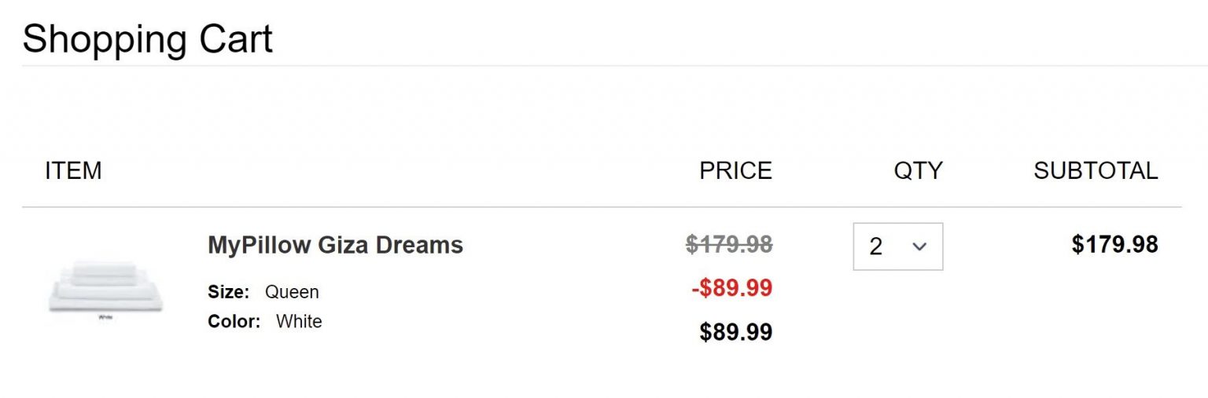Click the Size: label under product name

[228, 292]
